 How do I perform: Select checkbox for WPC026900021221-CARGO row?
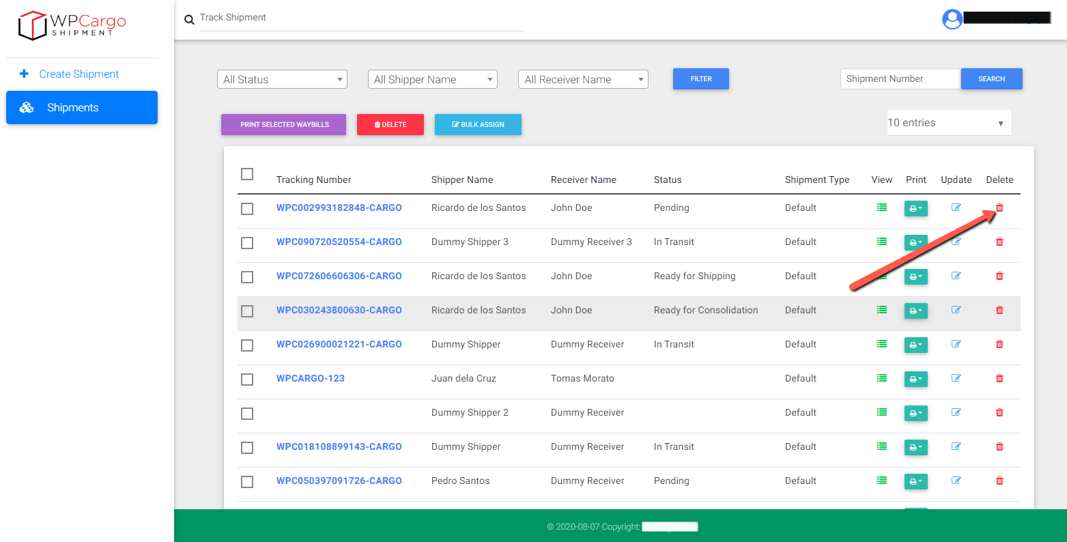pyautogui.click(x=247, y=345)
